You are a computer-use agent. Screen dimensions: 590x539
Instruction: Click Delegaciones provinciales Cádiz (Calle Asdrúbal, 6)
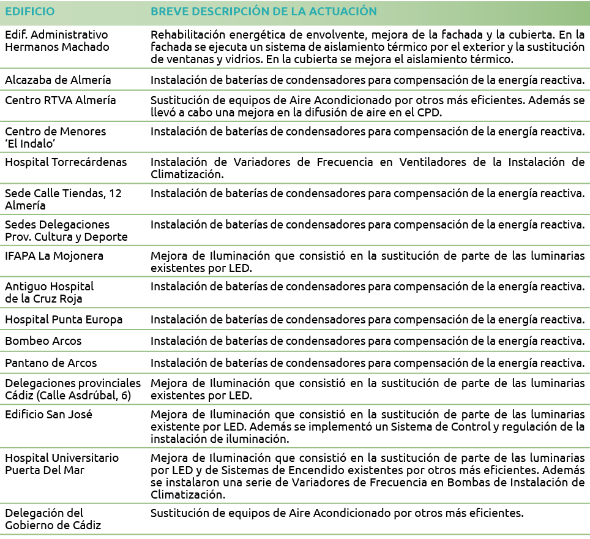(x=72, y=390)
